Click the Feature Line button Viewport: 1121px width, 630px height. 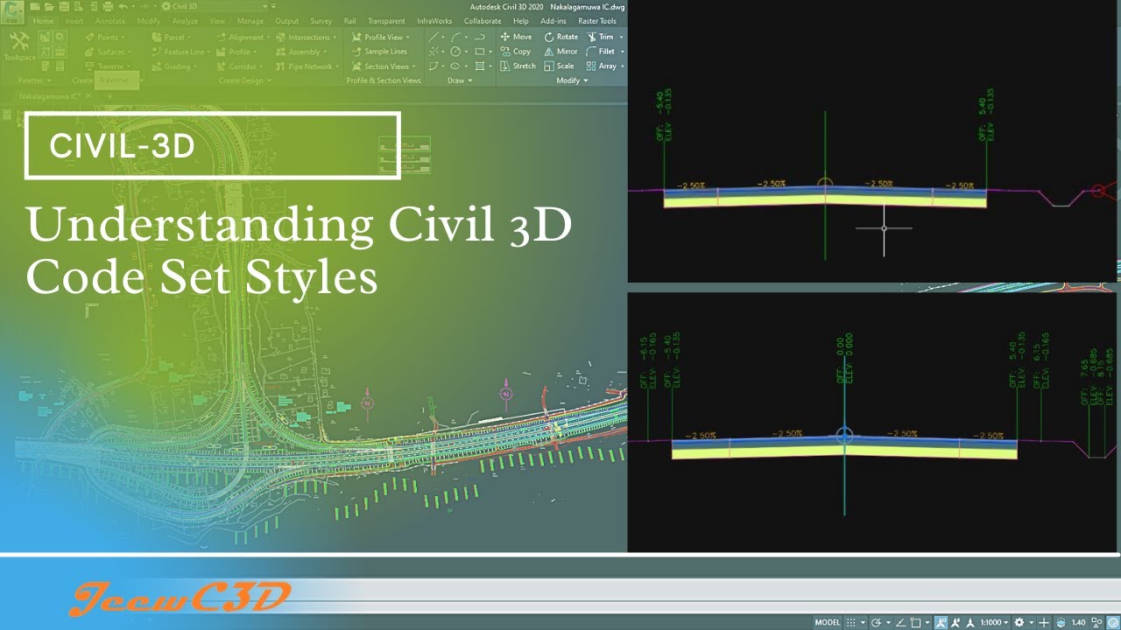coord(180,52)
